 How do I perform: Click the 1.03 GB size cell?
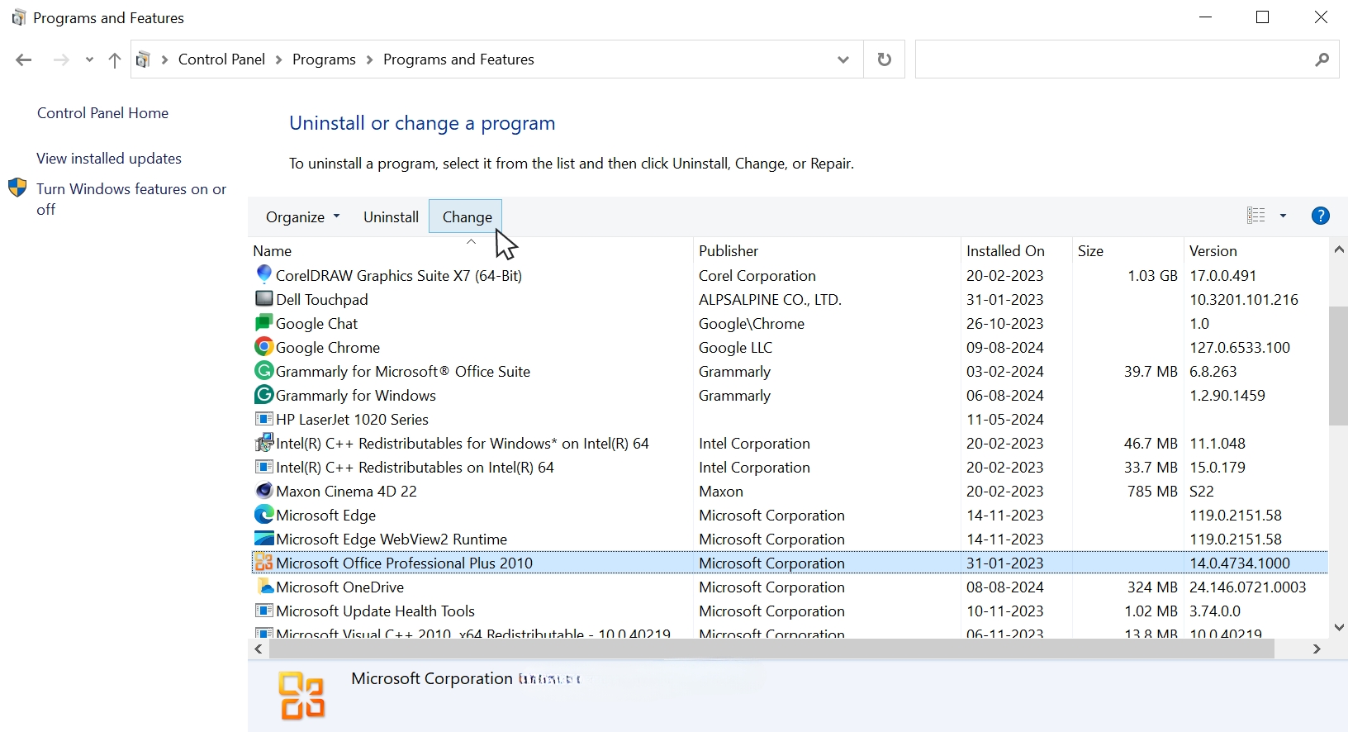click(x=1152, y=275)
